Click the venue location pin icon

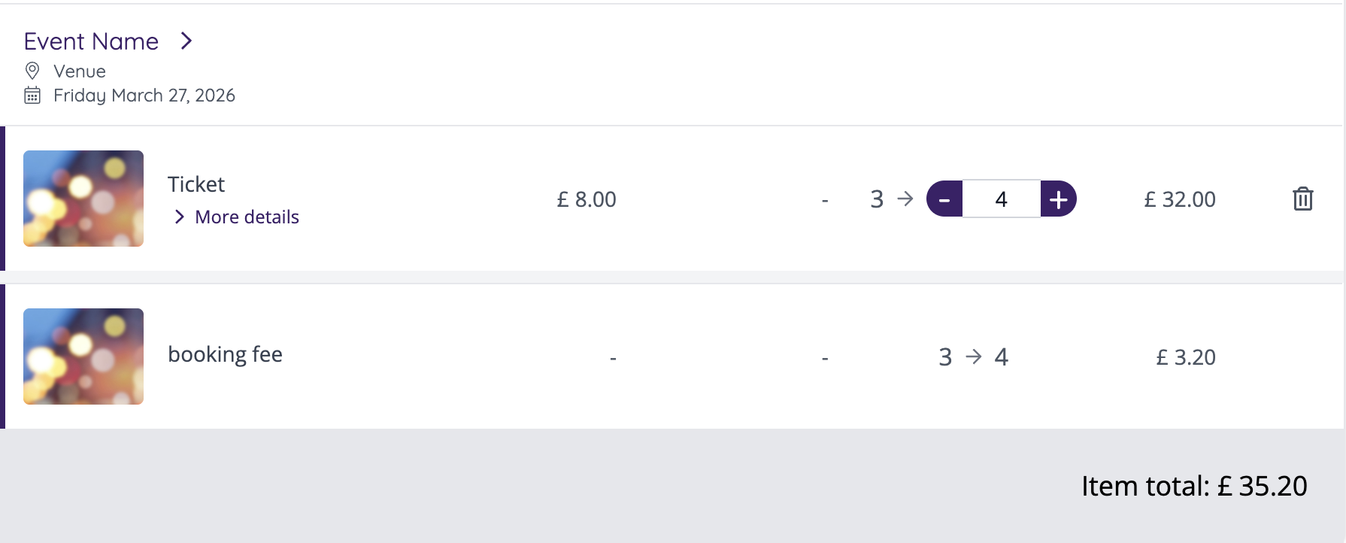tap(32, 71)
